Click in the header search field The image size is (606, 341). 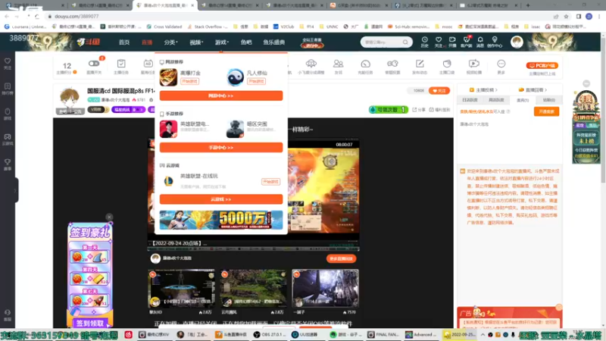point(382,42)
